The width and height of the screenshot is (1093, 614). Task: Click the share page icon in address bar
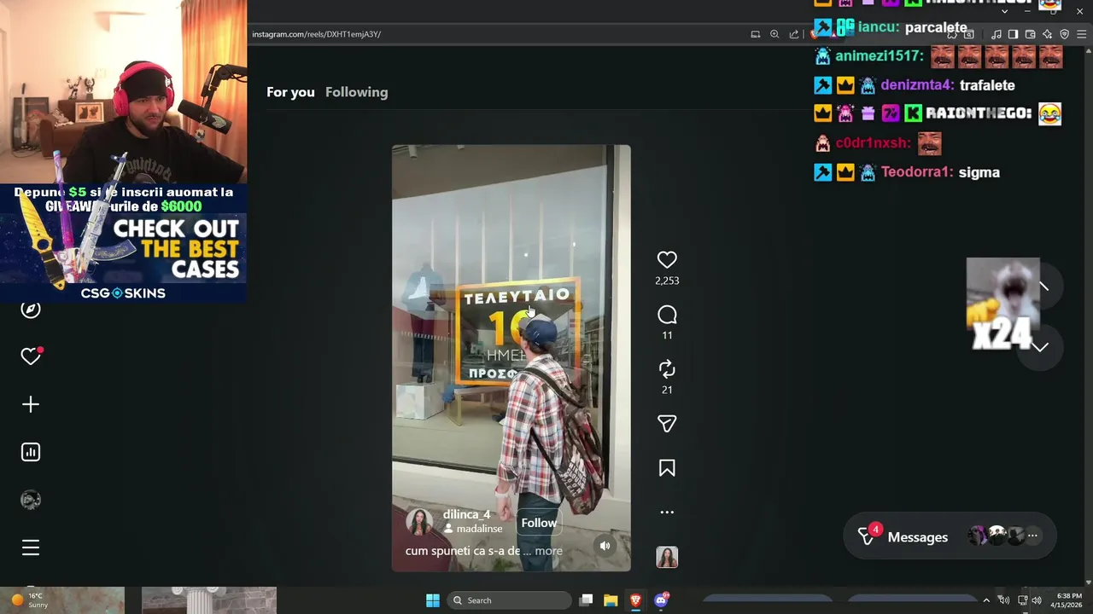click(794, 34)
